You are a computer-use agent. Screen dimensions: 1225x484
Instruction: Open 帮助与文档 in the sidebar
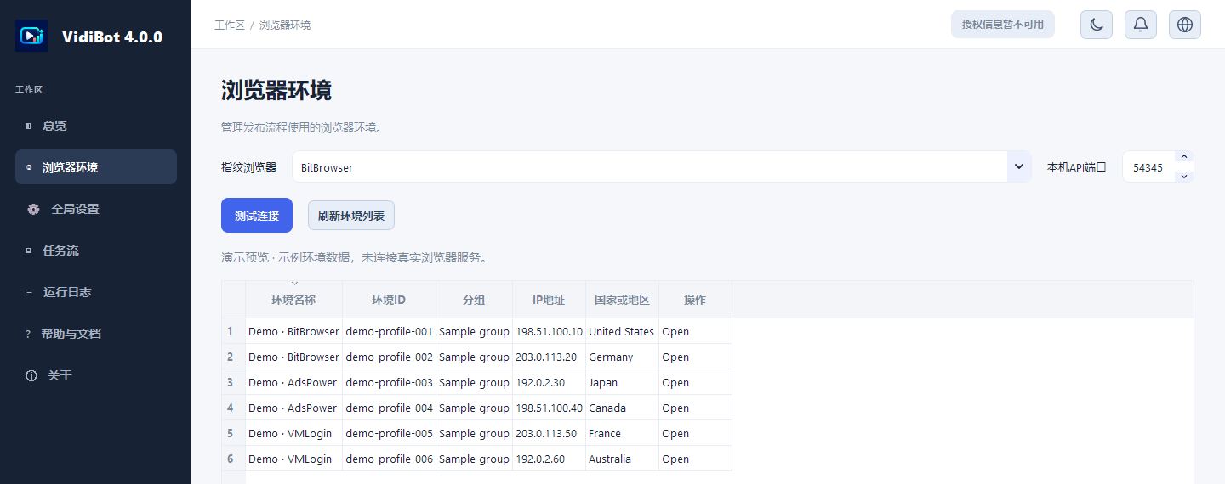[96, 334]
